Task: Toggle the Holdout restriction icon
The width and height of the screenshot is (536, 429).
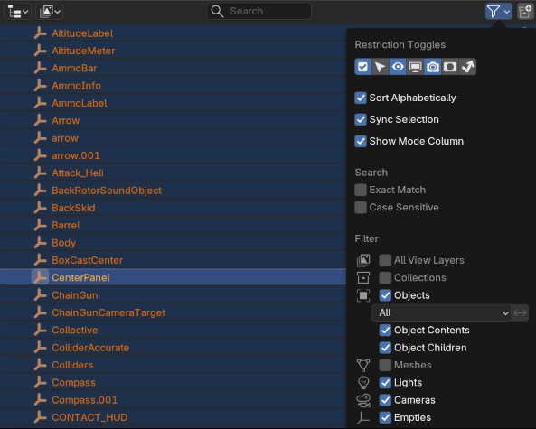Action: (x=450, y=67)
